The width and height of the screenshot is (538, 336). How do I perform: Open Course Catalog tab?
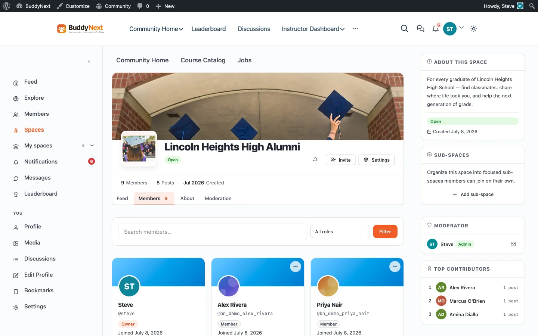tap(203, 60)
